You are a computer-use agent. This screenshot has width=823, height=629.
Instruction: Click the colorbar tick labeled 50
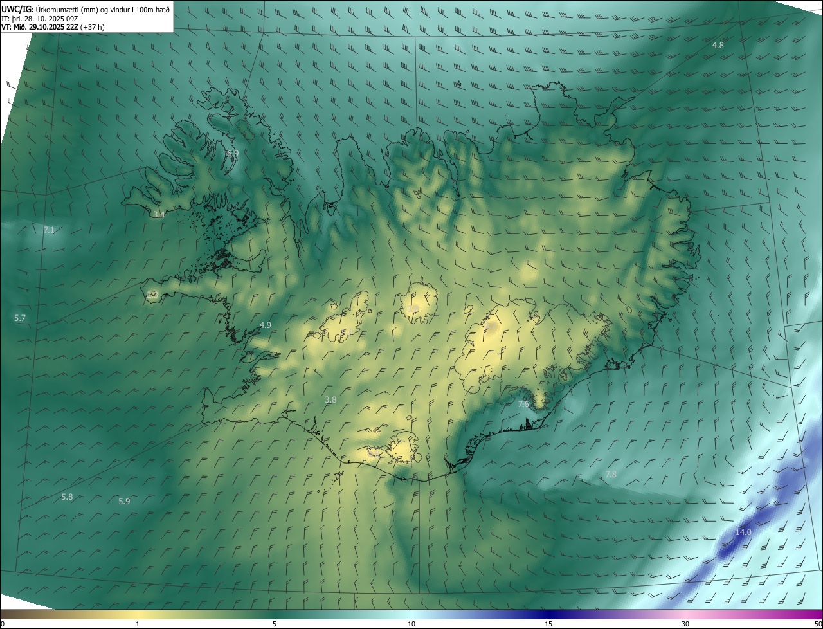(818, 624)
